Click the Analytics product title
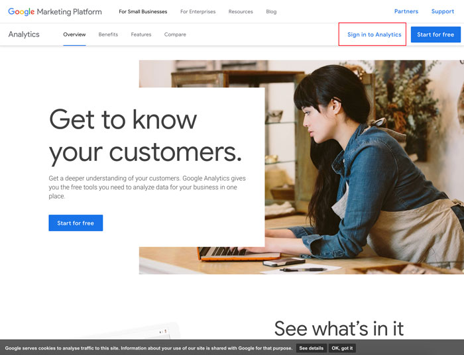This screenshot has width=464, height=355. click(x=24, y=34)
